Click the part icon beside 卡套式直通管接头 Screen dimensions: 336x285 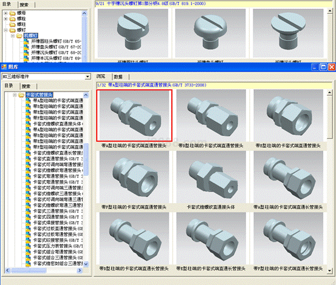pos(28,159)
